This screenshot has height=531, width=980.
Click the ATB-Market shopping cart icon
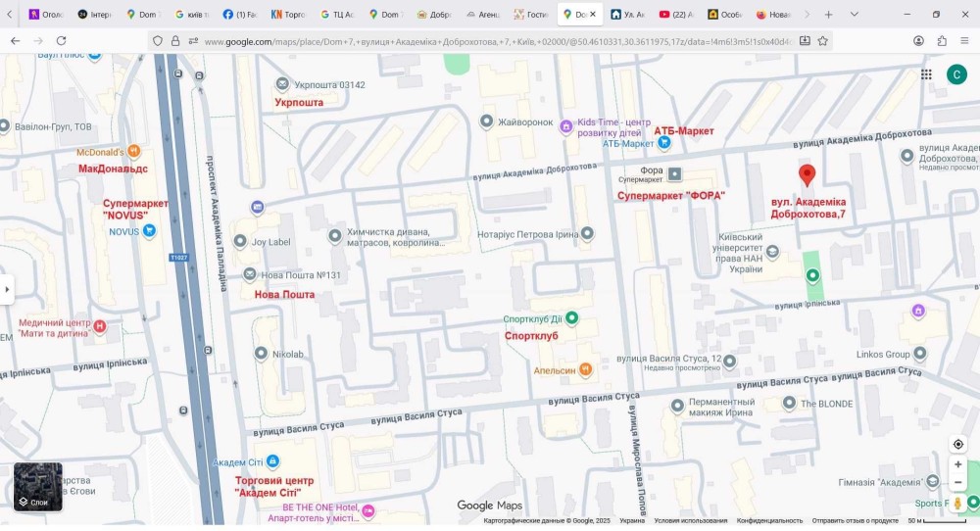(664, 143)
